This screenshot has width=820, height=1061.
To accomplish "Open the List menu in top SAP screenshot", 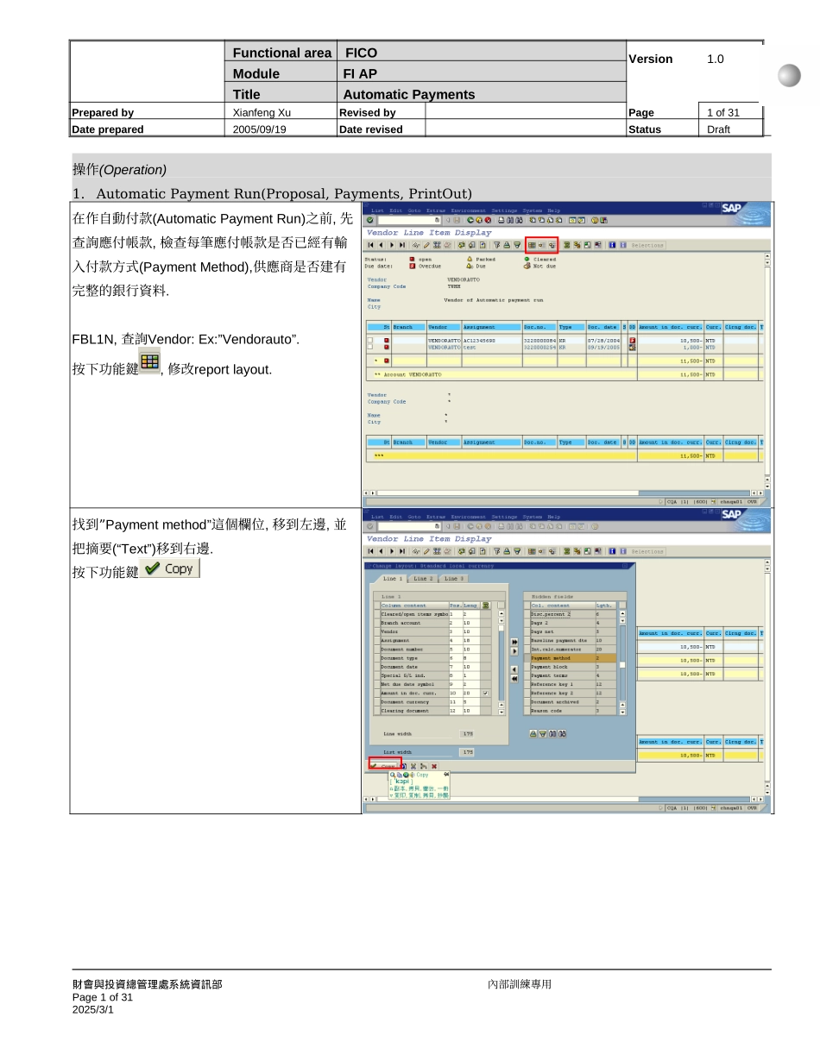I will coord(377,210).
